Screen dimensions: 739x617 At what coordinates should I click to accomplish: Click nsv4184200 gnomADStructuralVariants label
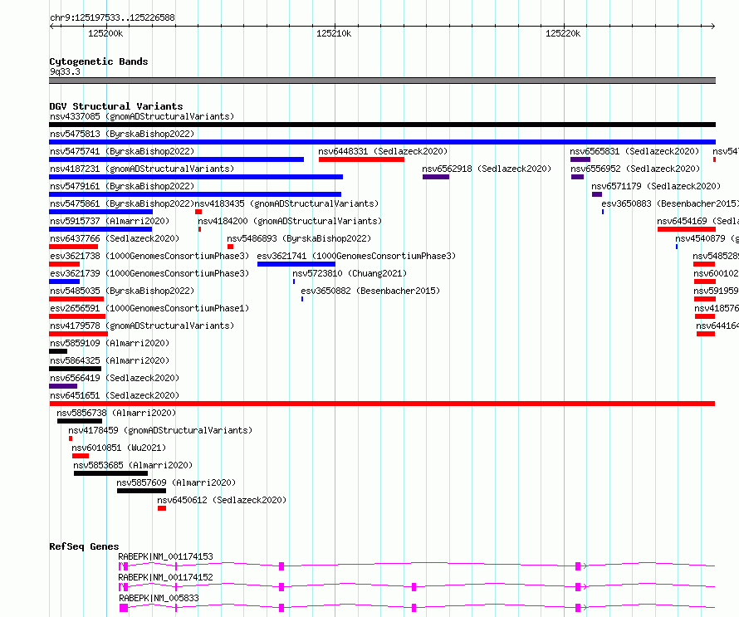pyautogui.click(x=290, y=221)
